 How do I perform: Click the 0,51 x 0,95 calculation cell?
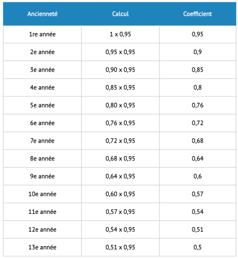(x=120, y=247)
